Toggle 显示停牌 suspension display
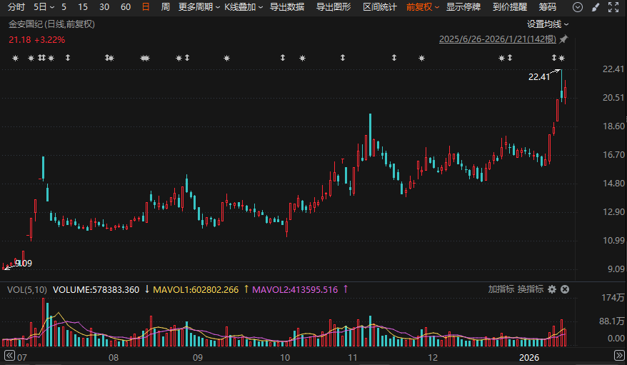Screen dimensions: 627x365 (463, 7)
